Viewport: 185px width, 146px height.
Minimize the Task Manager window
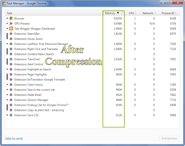(x=163, y=2)
